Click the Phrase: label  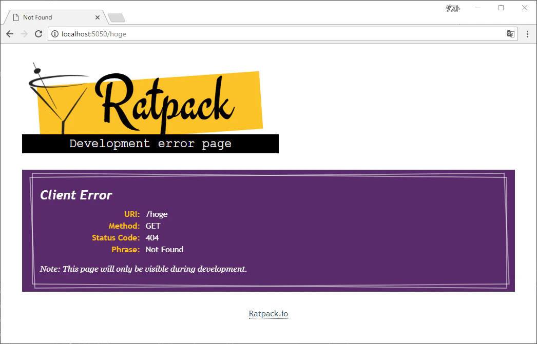pos(126,250)
